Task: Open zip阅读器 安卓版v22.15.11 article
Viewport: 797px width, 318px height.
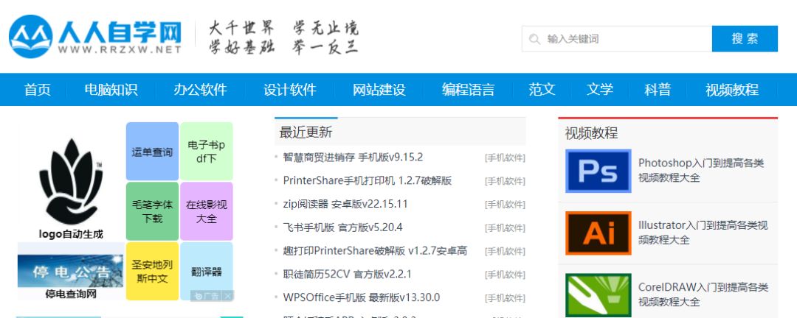Action: pos(345,204)
